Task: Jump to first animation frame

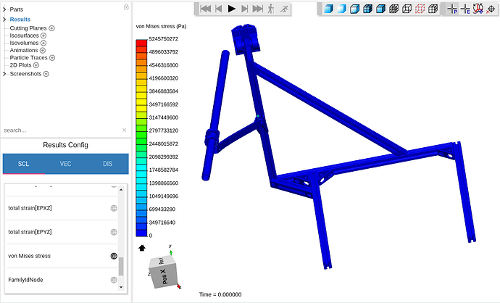Action: tap(205, 9)
